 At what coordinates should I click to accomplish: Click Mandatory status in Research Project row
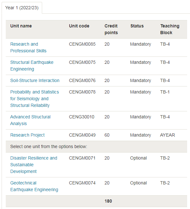pos(141,135)
